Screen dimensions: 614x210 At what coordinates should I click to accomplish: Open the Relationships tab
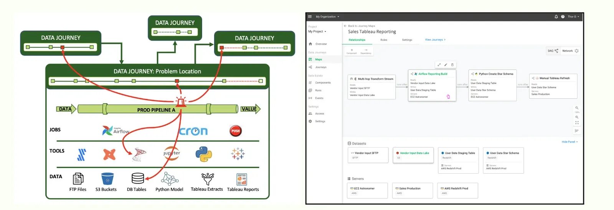357,40
